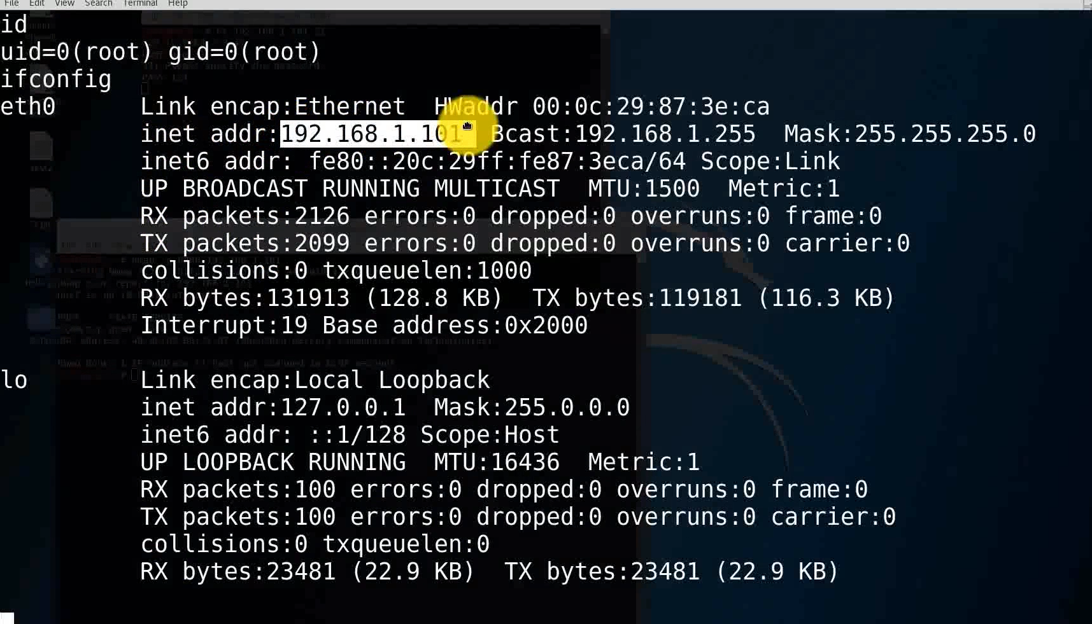Open the Search menu

(x=98, y=3)
